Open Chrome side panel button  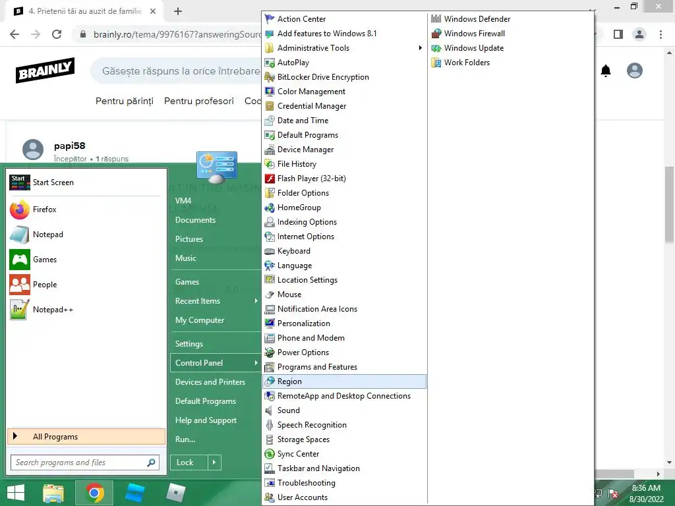click(618, 34)
